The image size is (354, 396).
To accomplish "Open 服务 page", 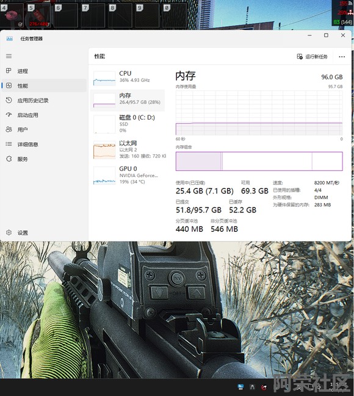I will click(44, 159).
